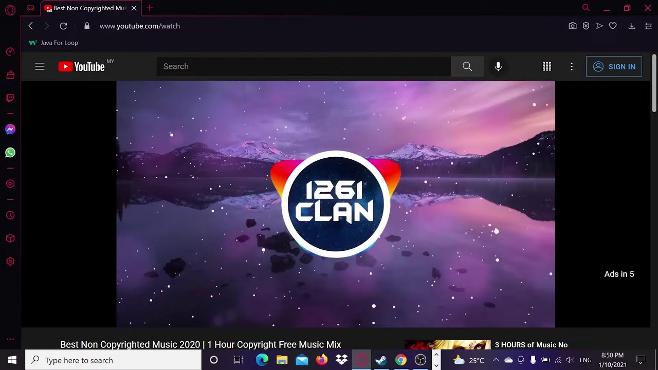Add page to bookmarks heart icon
The image size is (658, 370).
(x=613, y=26)
